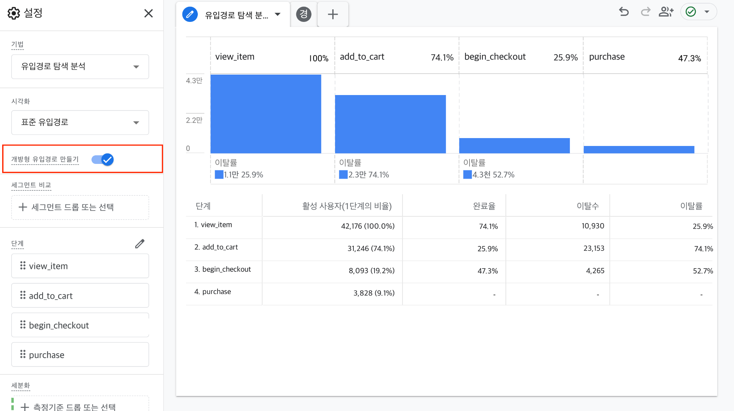Viewport: 734px width, 411px height.
Task: Select the view_item step chip
Action: (80, 266)
